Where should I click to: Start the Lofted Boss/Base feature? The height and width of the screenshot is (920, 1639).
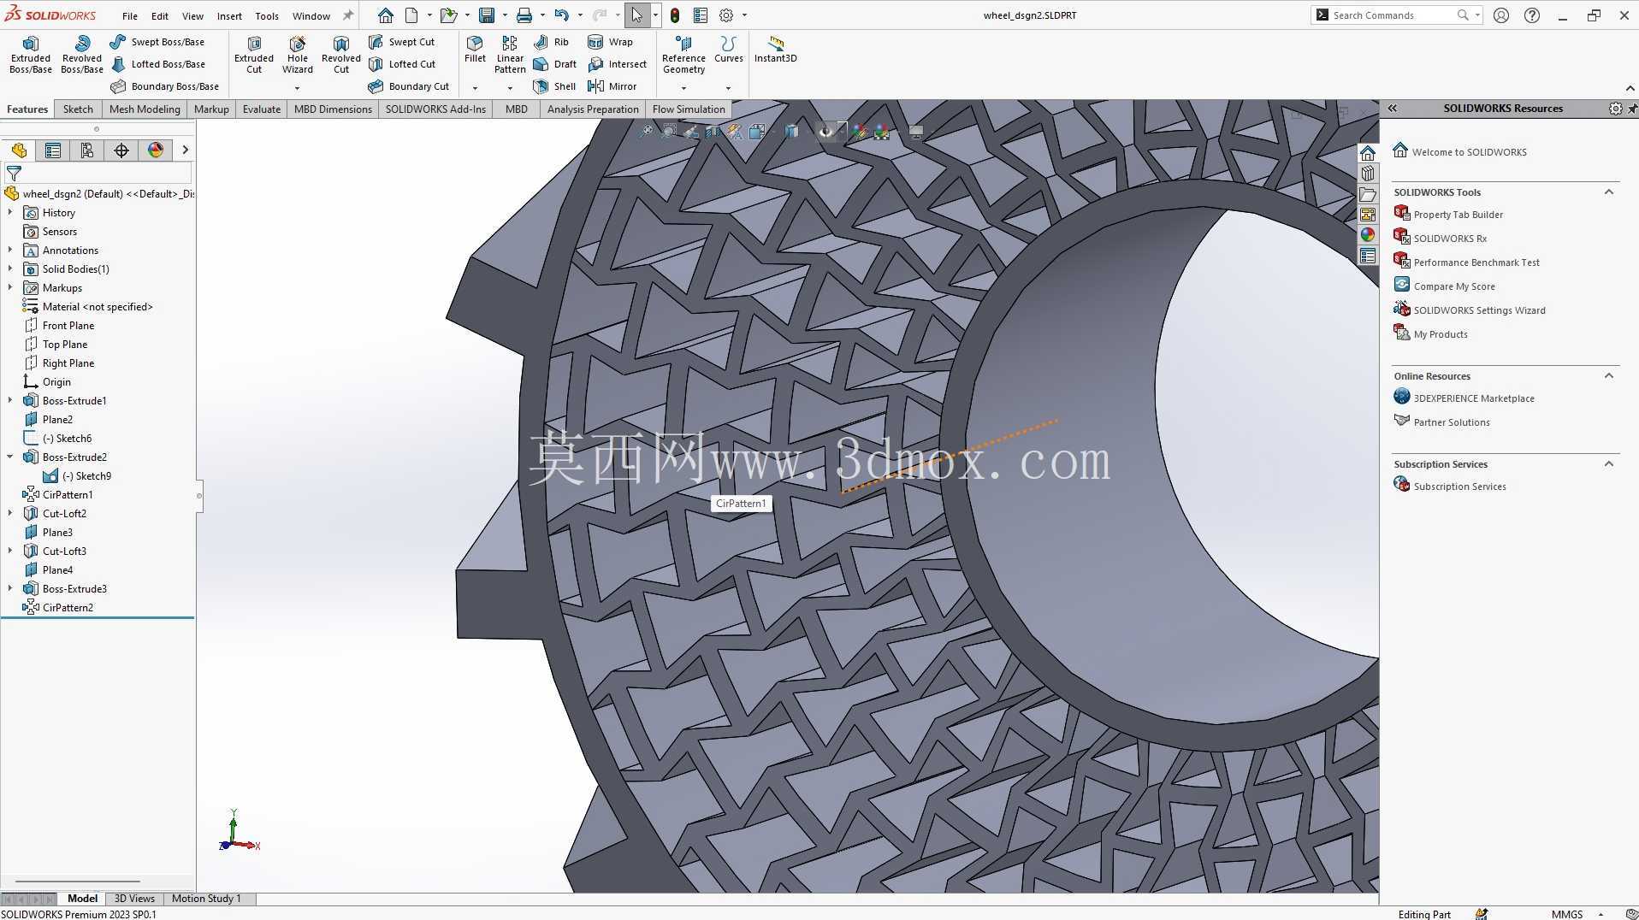point(157,64)
